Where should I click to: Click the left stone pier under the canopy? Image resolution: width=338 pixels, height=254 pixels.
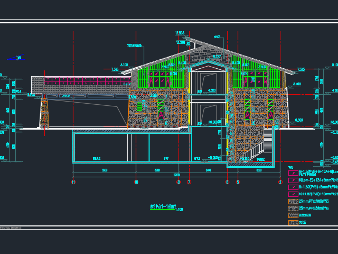[x=44, y=113]
